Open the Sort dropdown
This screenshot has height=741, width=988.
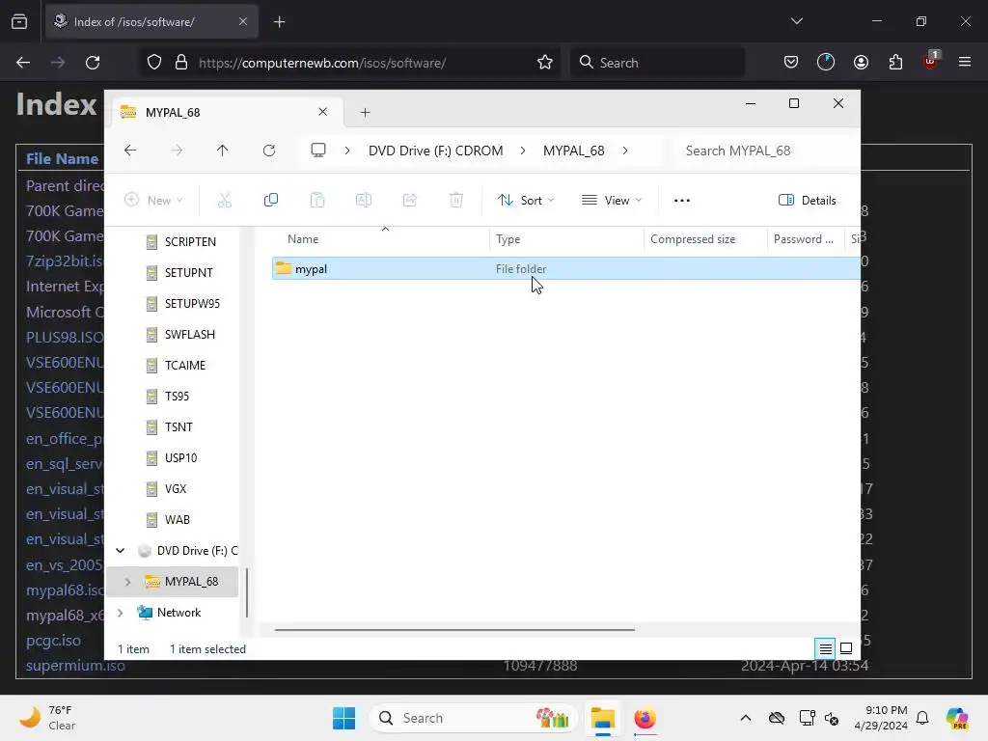pos(526,201)
